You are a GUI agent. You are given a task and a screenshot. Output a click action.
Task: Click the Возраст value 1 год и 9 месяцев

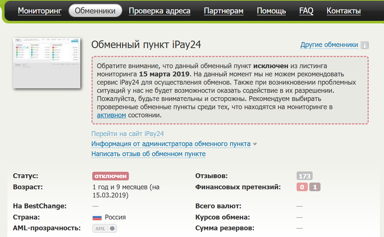(x=126, y=191)
